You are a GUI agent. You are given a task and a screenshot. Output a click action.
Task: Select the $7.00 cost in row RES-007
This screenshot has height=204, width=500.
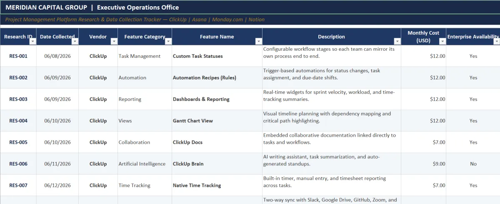(x=424, y=186)
